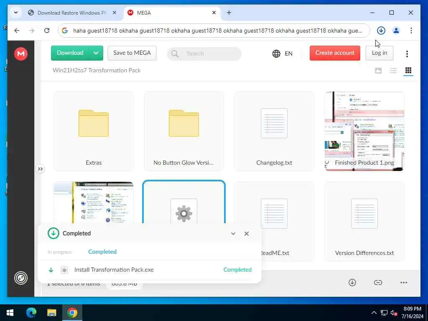Collapse the Completed transfers panel
The image size is (428, 321).
point(233,234)
